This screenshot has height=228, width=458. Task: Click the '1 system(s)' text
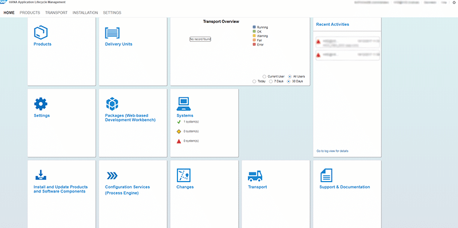click(x=191, y=121)
